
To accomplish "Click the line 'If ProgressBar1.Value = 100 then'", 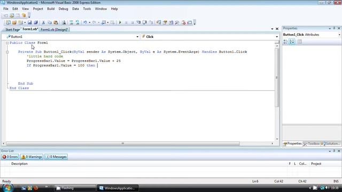I will tap(61, 66).
